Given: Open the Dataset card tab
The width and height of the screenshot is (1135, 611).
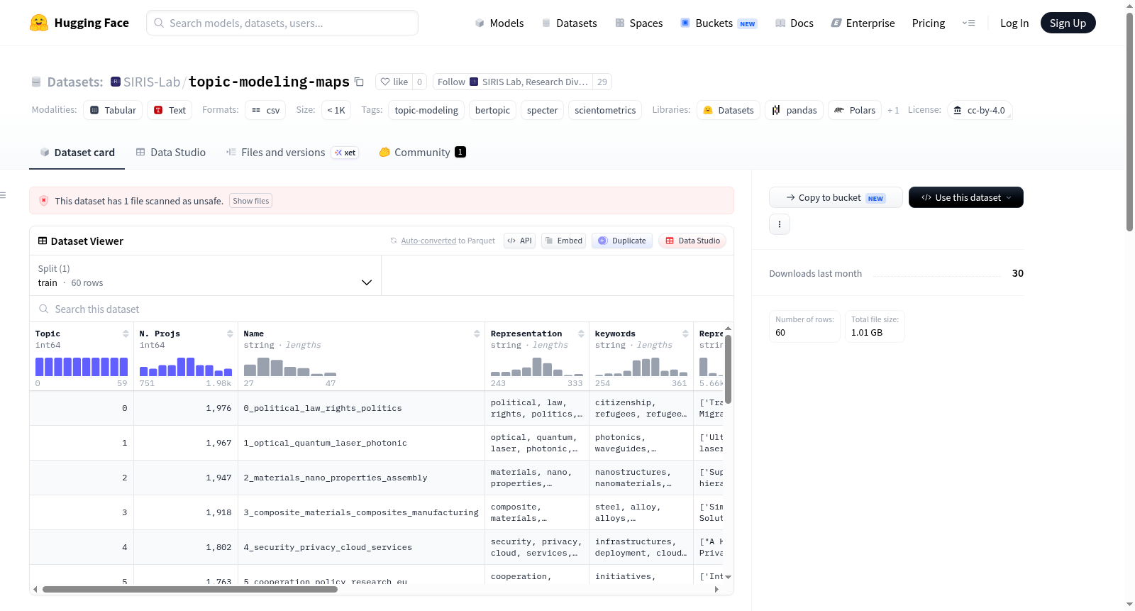Looking at the screenshot, I should click(x=77, y=152).
